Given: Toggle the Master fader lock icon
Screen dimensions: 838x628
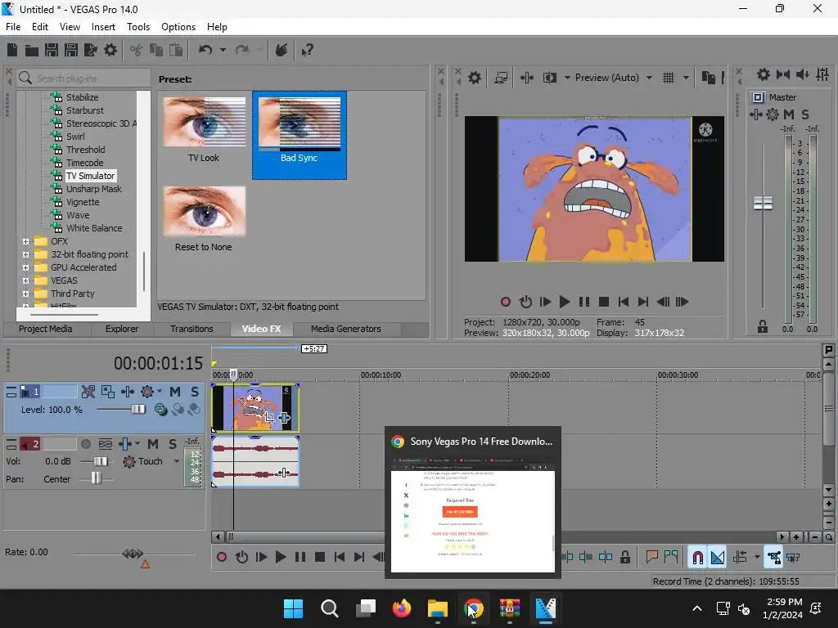Looking at the screenshot, I should (763, 326).
